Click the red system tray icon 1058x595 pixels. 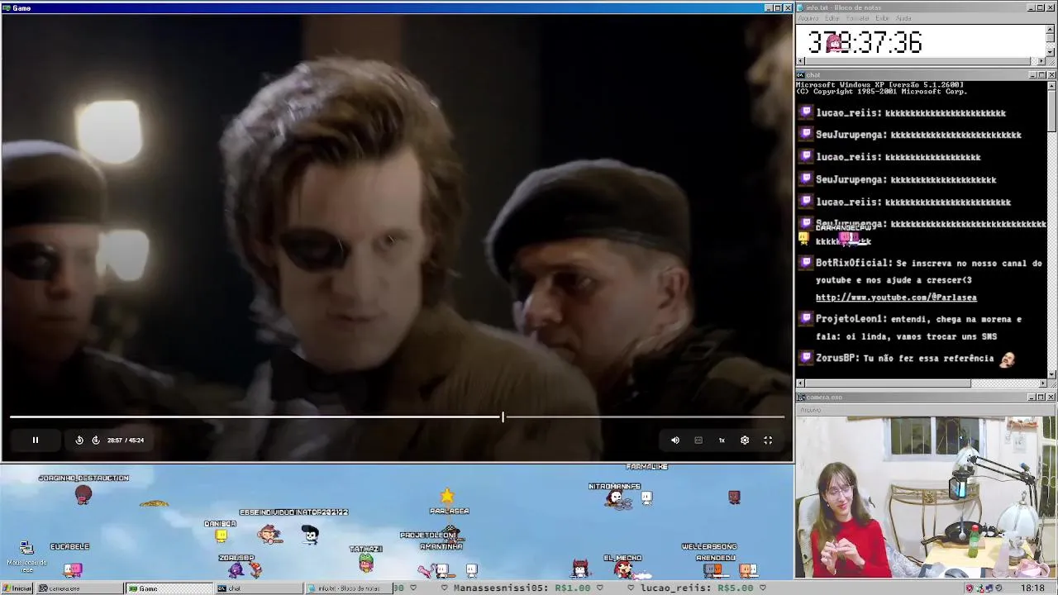click(x=970, y=588)
